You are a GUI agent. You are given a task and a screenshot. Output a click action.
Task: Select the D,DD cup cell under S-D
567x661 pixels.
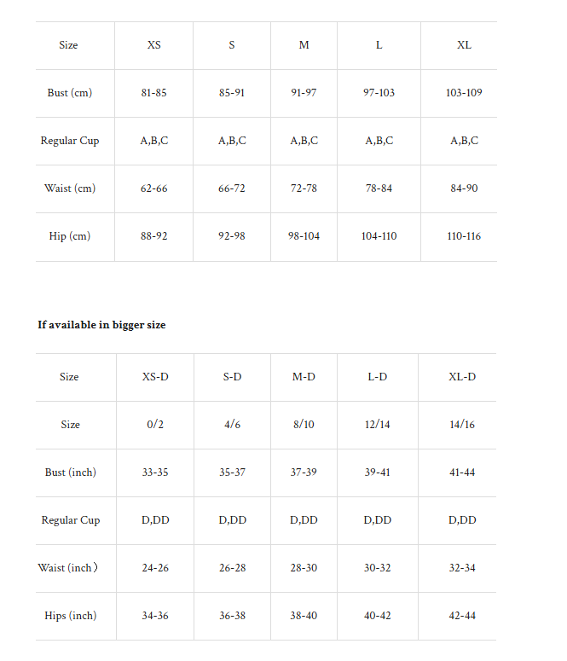[x=232, y=520]
